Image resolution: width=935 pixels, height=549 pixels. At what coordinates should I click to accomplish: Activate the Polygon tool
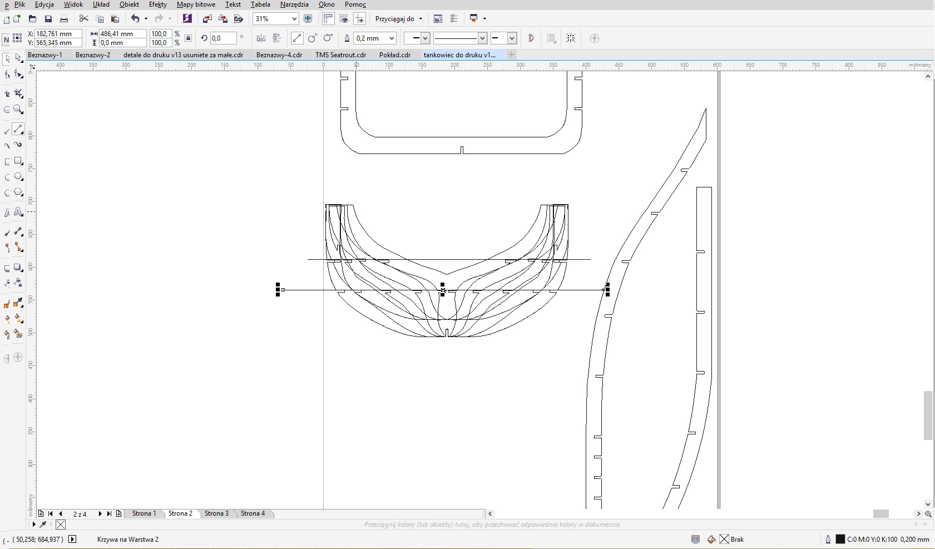click(x=18, y=192)
